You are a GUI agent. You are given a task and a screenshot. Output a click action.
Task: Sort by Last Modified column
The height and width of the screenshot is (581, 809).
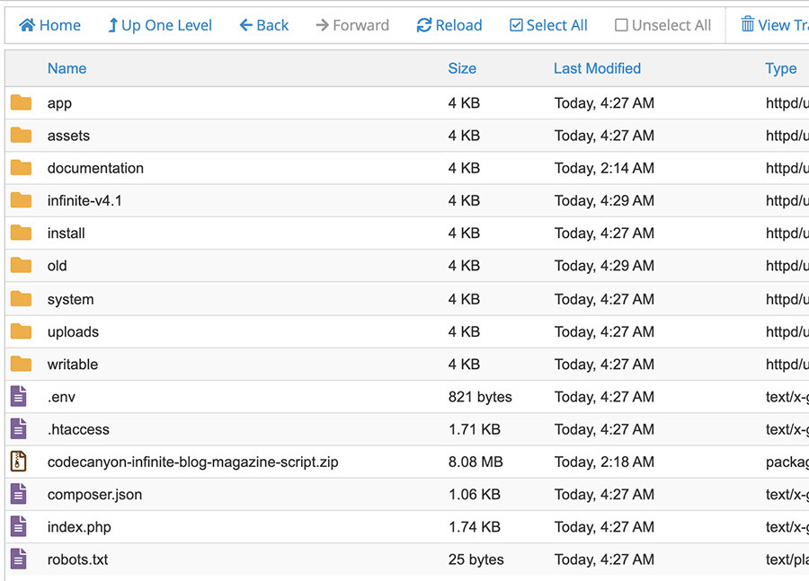click(597, 68)
